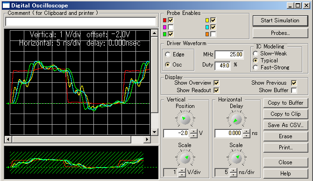This screenshot has height=181, width=313.
Task: Click the red probe color swatch
Action: [165, 20]
